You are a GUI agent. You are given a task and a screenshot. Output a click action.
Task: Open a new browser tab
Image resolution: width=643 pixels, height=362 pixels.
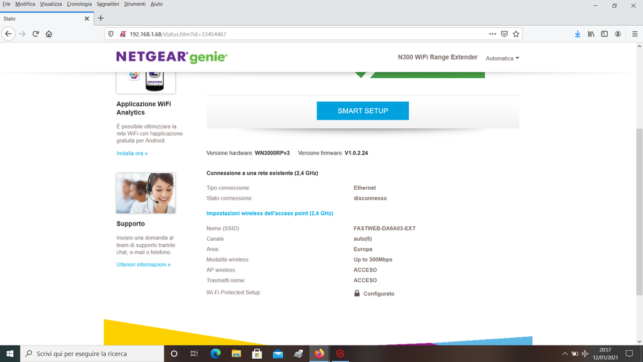(100, 18)
